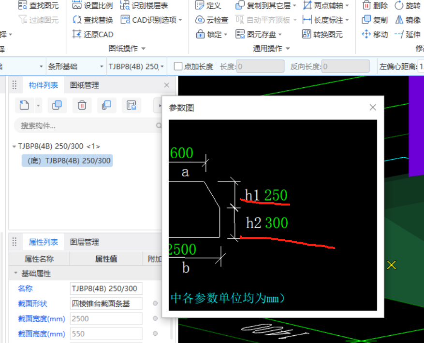The height and width of the screenshot is (343, 424).
Task: Open 查找替换 tool
Action: (x=92, y=20)
